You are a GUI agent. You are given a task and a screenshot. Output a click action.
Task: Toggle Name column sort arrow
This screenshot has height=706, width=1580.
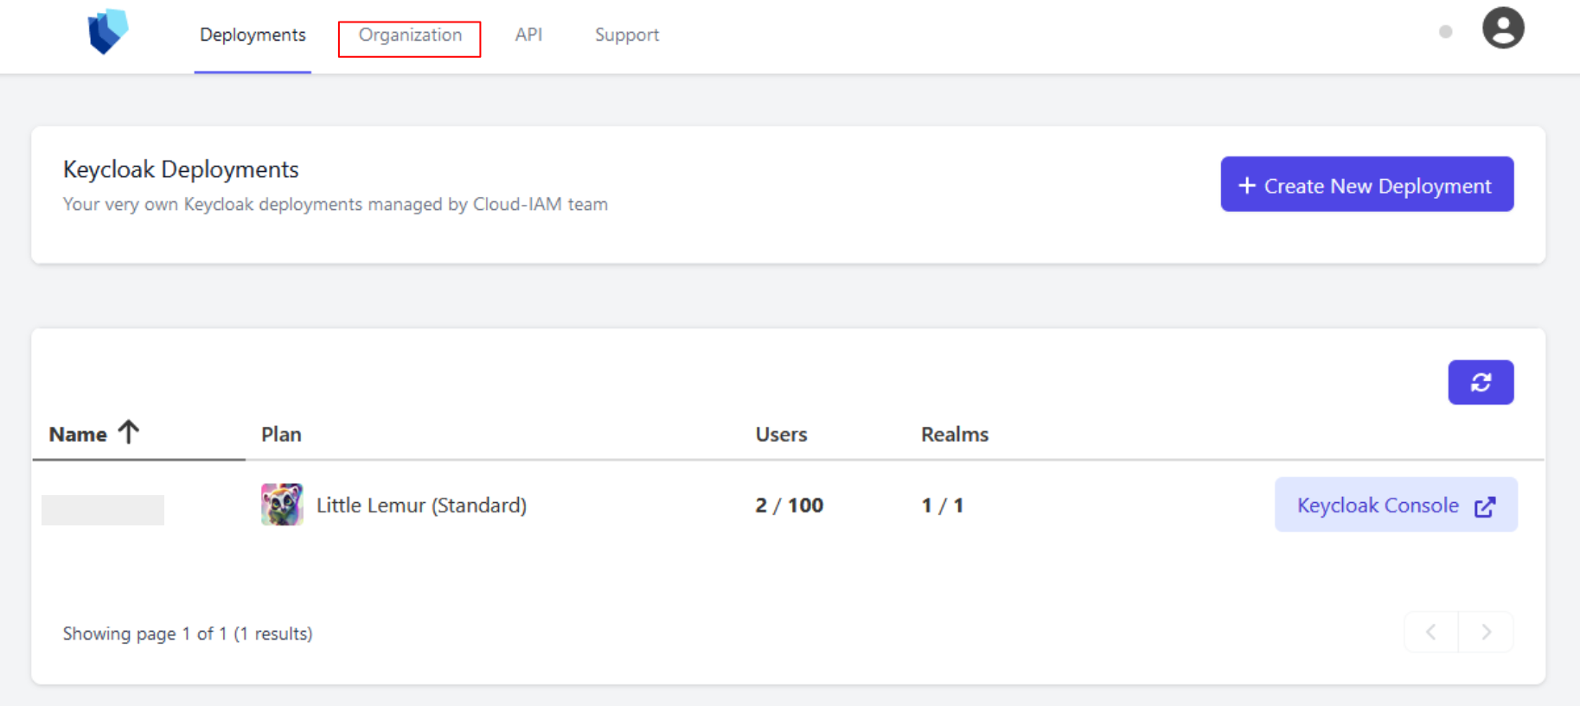pos(129,432)
